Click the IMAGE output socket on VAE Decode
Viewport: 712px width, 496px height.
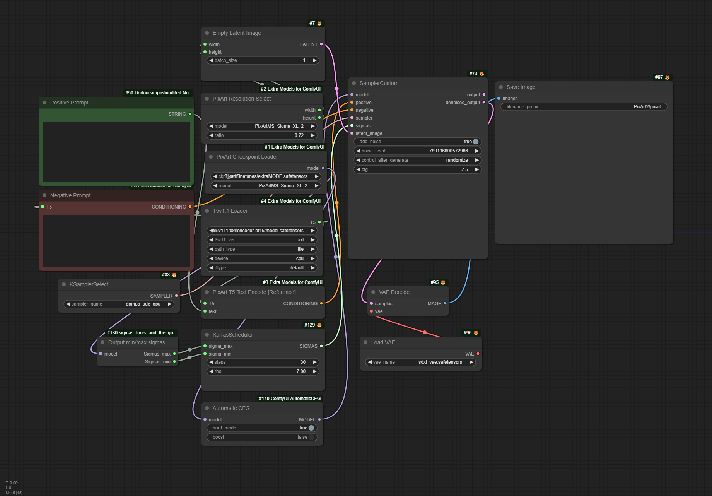(x=445, y=303)
